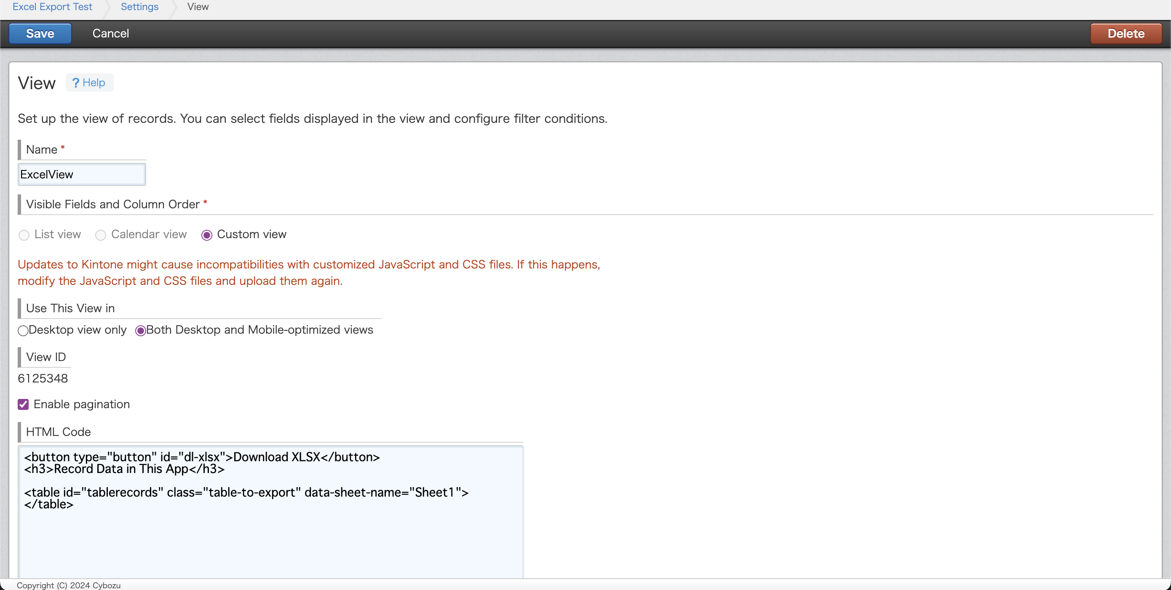Click the View ID number 6125348
1171x590 pixels.
43,378
